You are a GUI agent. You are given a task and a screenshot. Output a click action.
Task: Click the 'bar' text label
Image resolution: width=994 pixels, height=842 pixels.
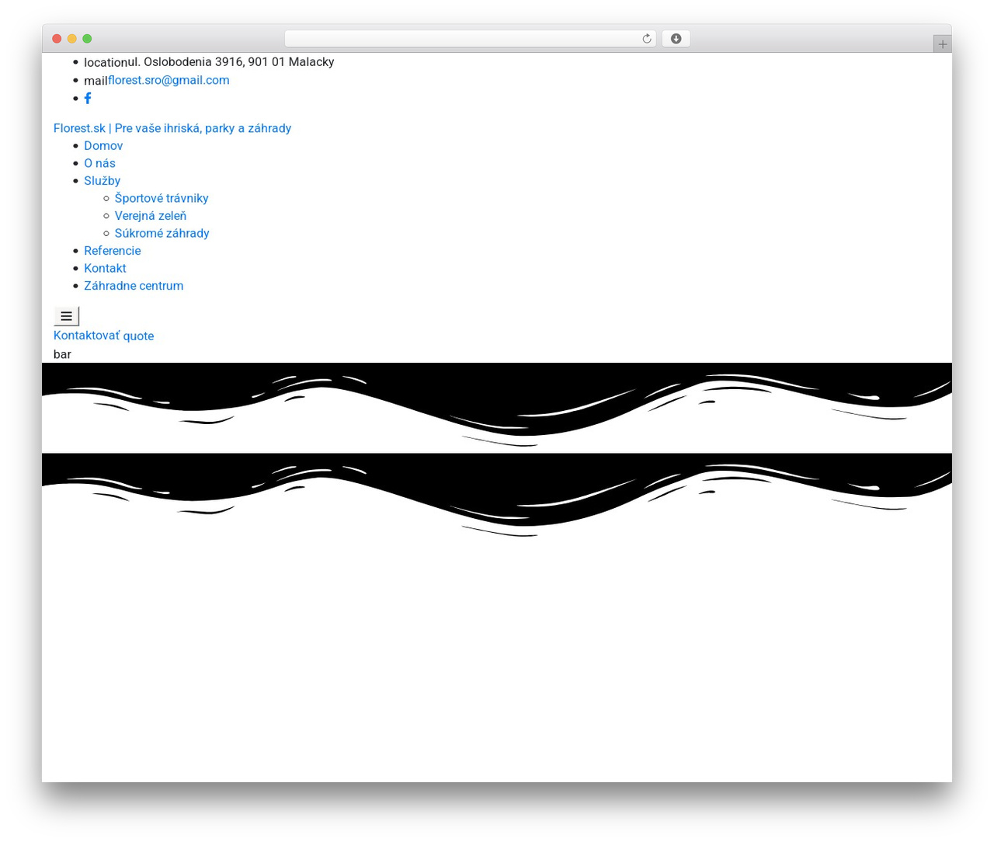pos(62,354)
